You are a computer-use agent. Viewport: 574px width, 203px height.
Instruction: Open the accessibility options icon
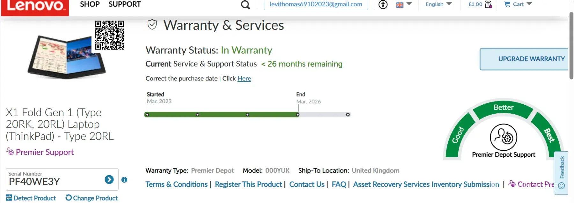click(383, 4)
